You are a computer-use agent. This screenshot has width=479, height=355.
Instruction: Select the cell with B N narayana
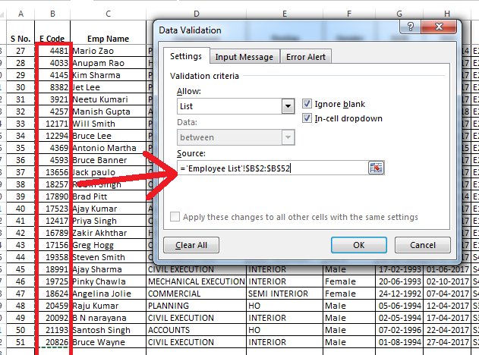coord(108,318)
